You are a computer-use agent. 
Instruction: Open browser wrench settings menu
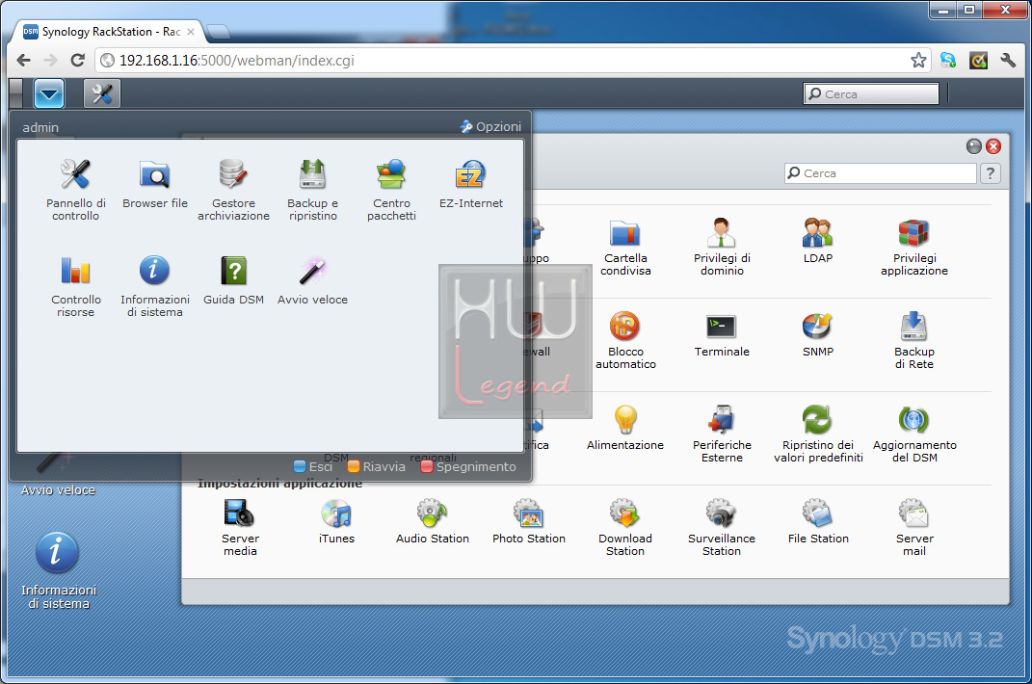1008,61
